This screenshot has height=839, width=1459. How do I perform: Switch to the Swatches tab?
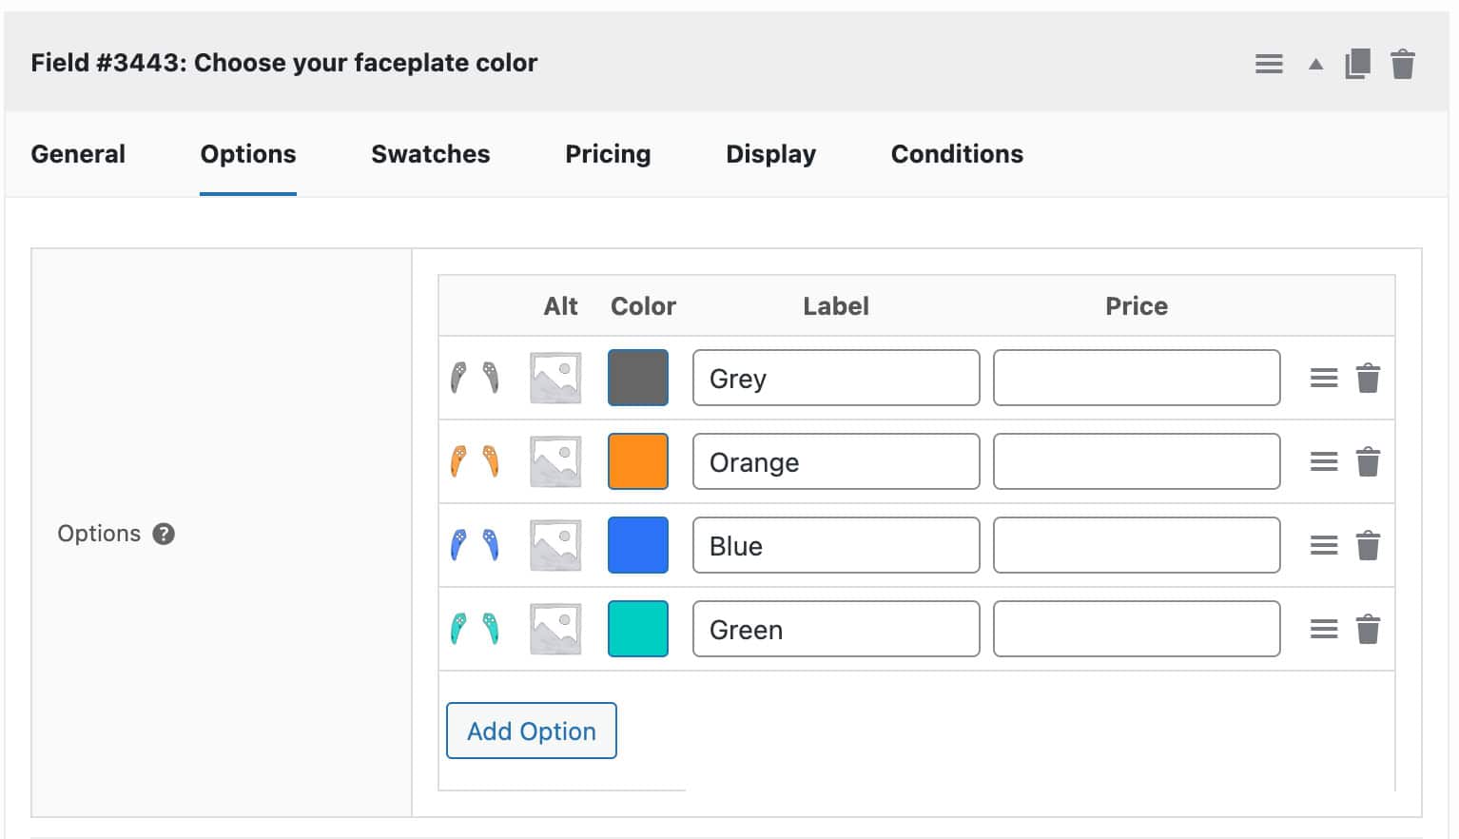[x=430, y=154]
